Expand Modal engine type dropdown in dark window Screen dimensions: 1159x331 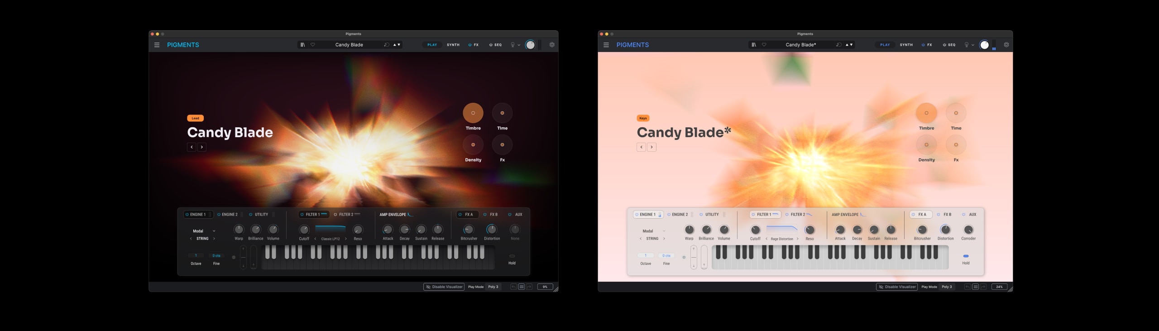click(x=214, y=231)
